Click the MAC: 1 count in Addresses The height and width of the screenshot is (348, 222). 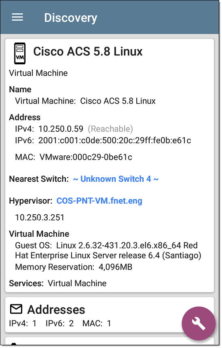(x=97, y=323)
